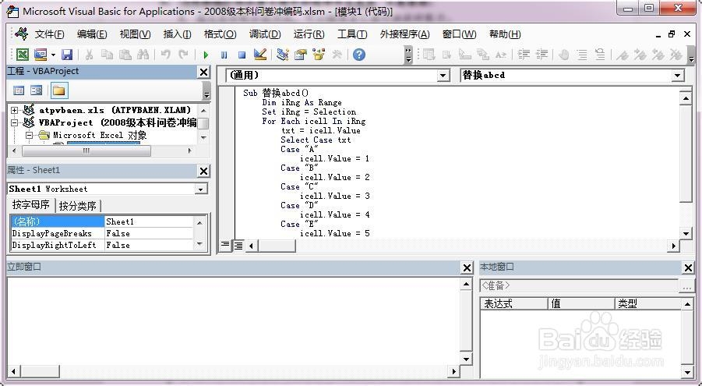Toggle a bookmark with the flag icon
Image resolution: width=702 pixels, height=386 pixels.
623,55
